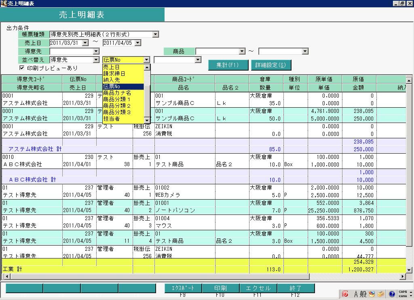Click the red IME icon in language bar

(345, 294)
